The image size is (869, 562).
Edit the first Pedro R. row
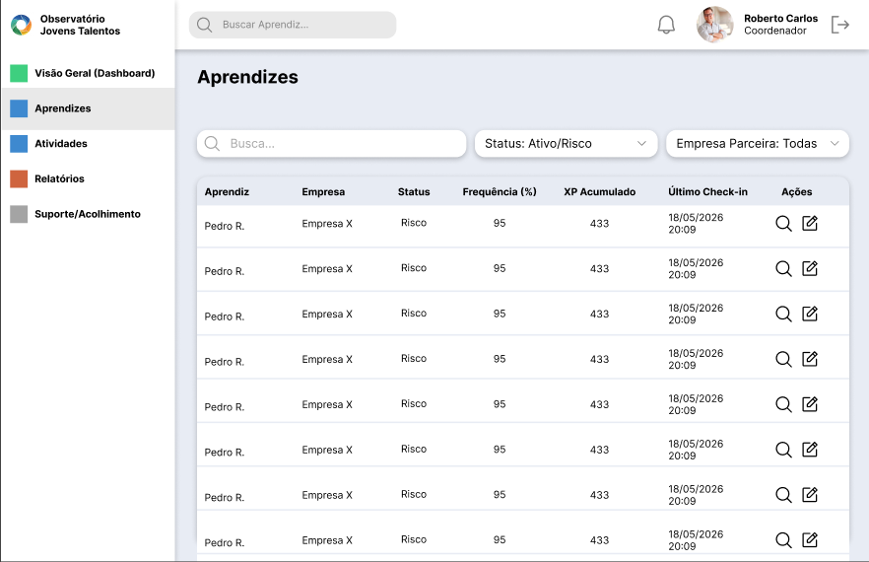pyautogui.click(x=810, y=223)
